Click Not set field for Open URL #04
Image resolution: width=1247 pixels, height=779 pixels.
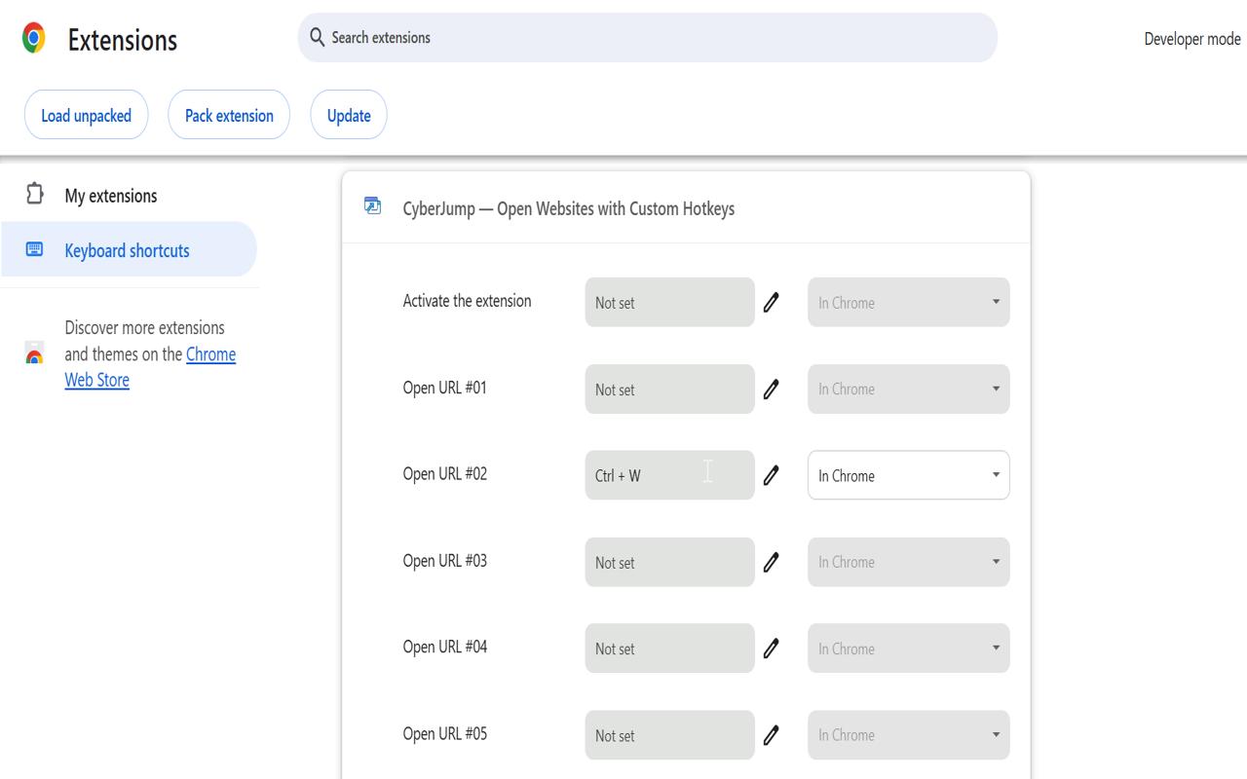click(x=669, y=649)
